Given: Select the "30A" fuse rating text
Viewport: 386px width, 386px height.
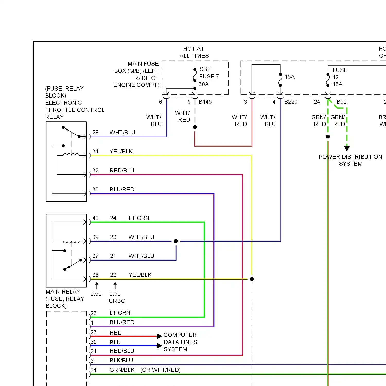Looking at the screenshot, I should coord(204,84).
